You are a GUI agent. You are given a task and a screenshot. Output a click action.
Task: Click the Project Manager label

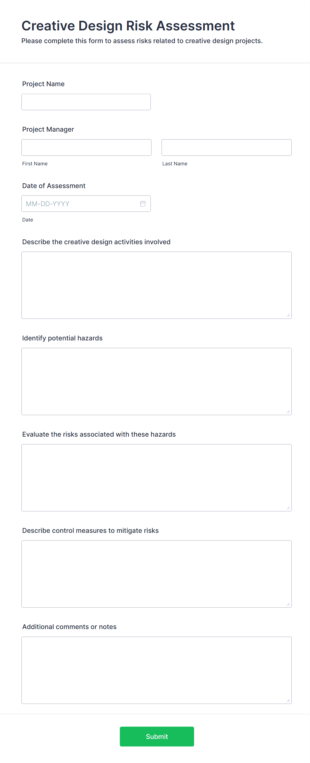[x=48, y=129]
